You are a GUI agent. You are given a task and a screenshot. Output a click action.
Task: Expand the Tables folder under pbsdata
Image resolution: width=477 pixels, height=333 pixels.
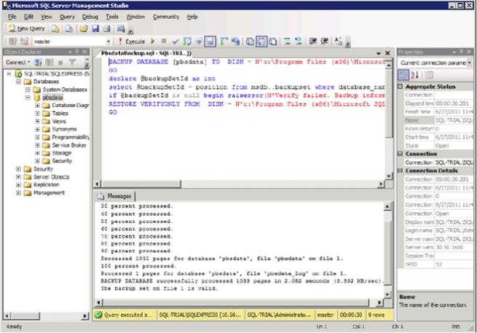pos(37,113)
